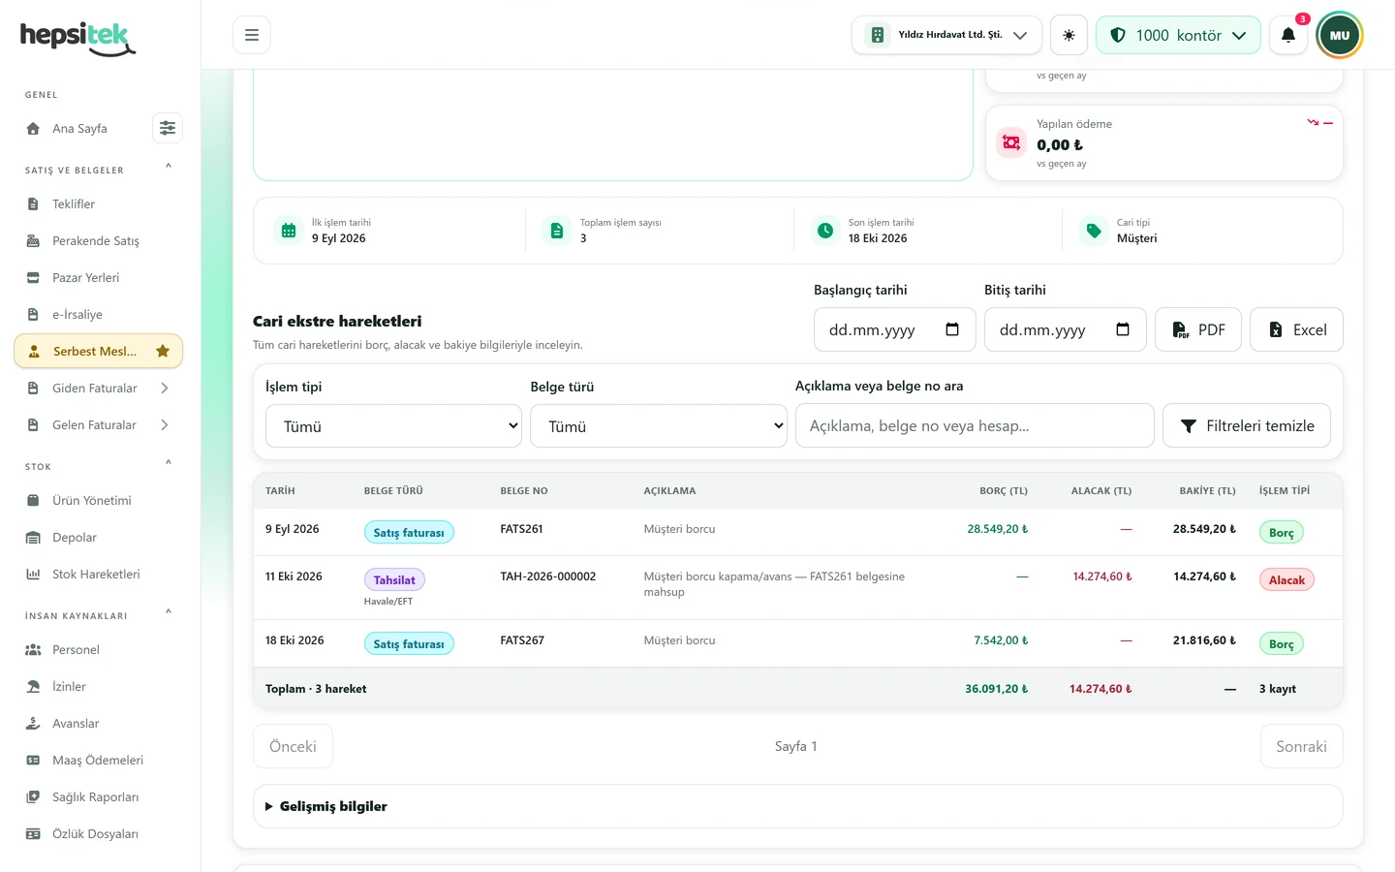Image resolution: width=1395 pixels, height=872 pixels.
Task: Unfavorite Serbest Mesl... with the star icon
Action: [x=163, y=351]
